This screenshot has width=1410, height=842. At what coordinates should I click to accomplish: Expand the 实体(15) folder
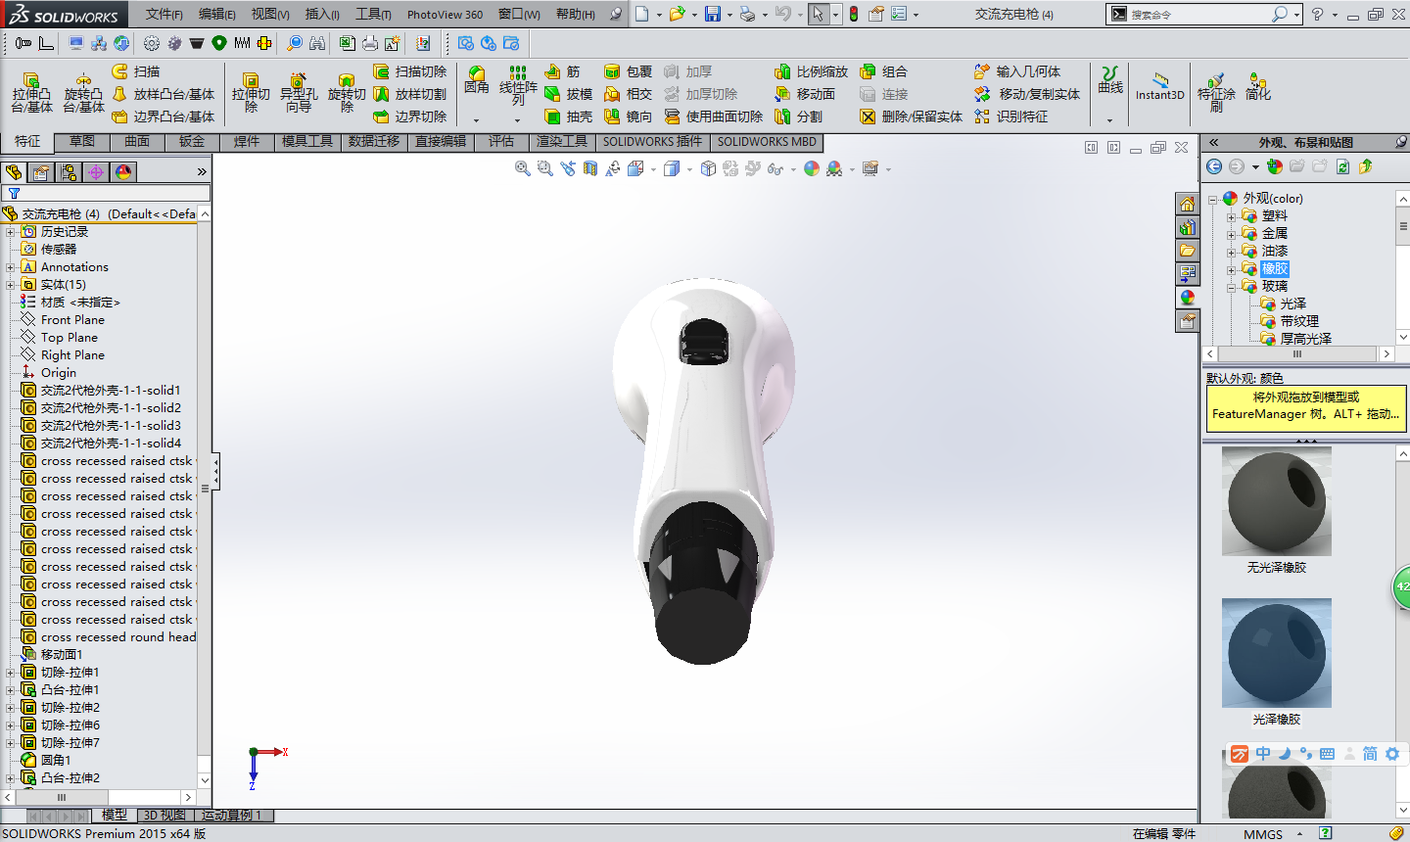pos(11,285)
